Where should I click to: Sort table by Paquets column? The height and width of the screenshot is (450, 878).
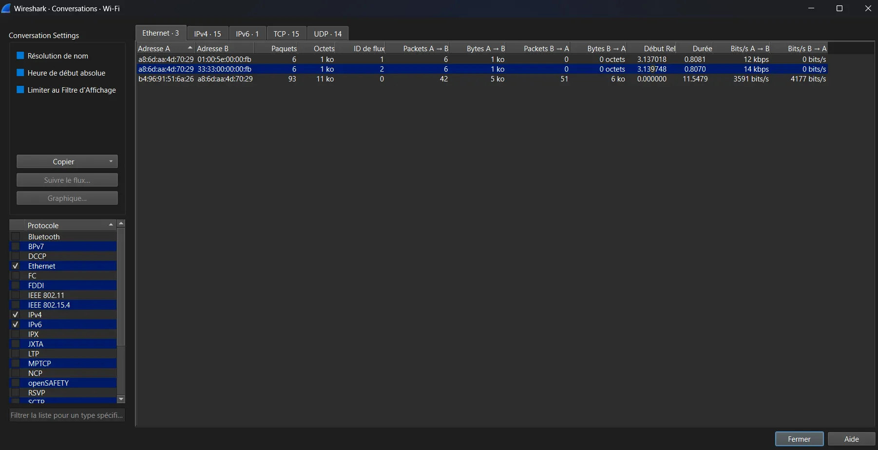[284, 48]
